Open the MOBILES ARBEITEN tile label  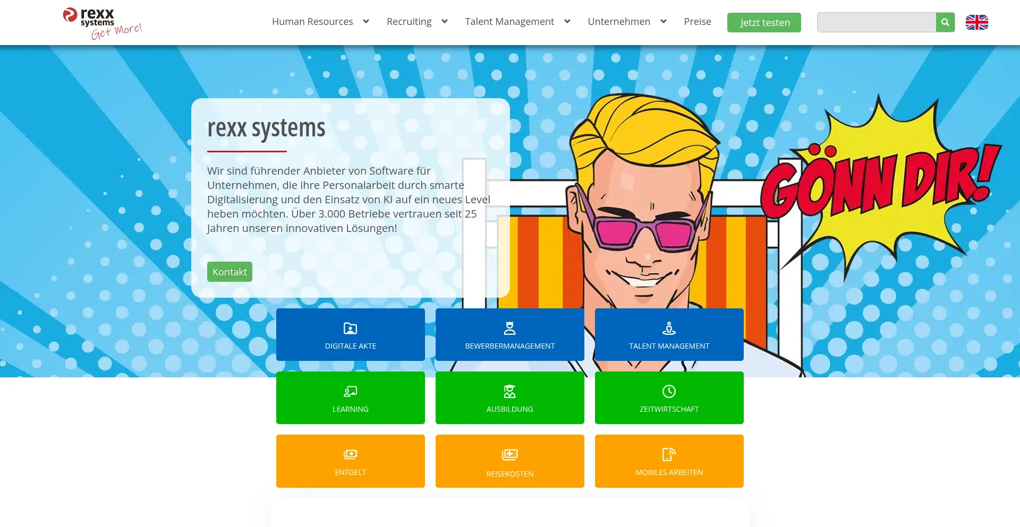[x=669, y=472]
